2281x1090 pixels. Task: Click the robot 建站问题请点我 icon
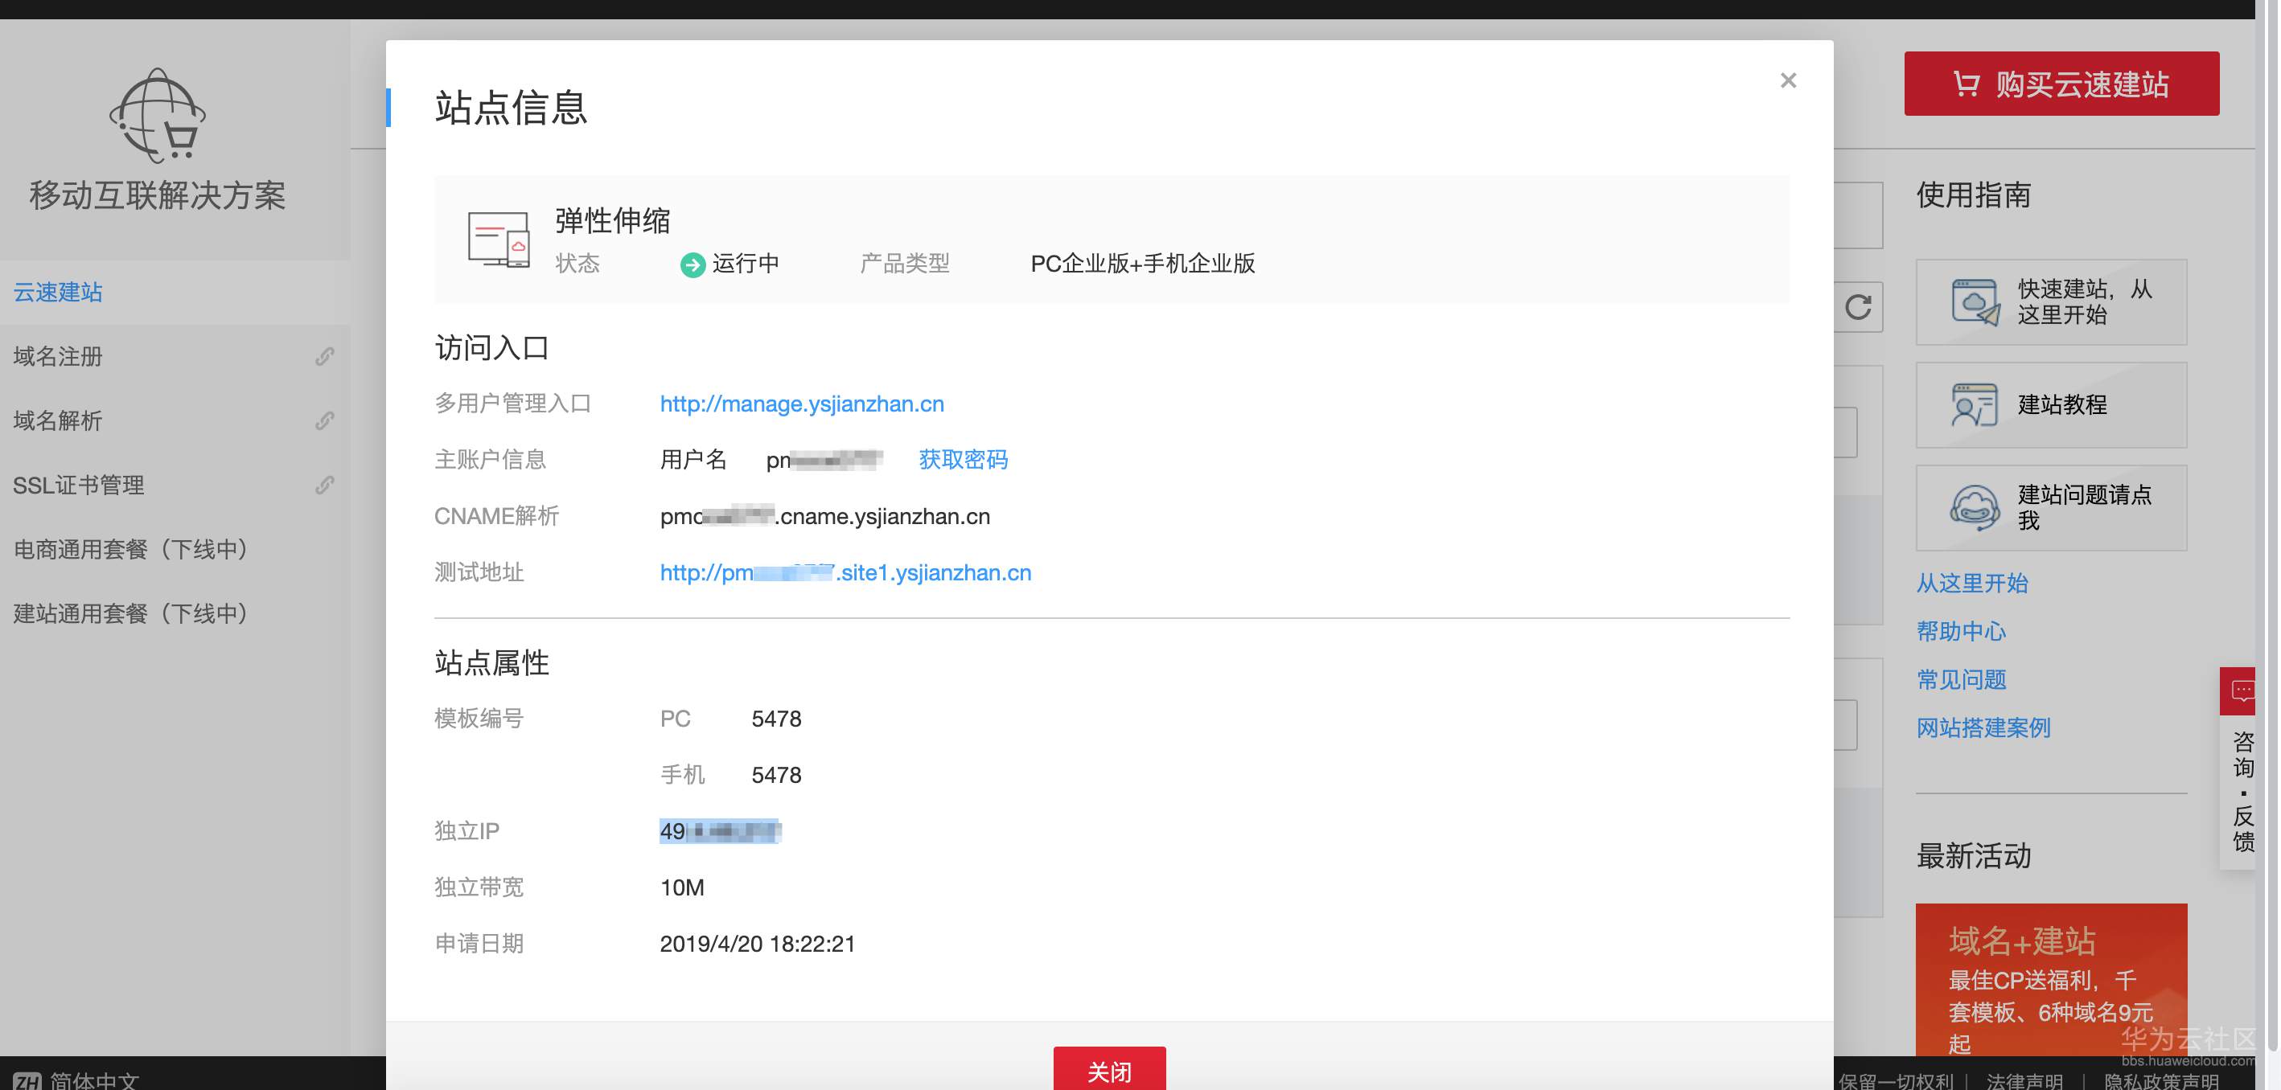(x=1975, y=508)
